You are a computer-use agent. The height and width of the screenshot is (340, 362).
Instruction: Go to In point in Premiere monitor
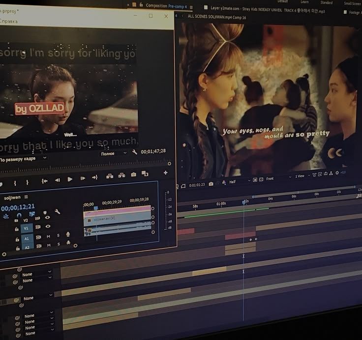(45, 181)
